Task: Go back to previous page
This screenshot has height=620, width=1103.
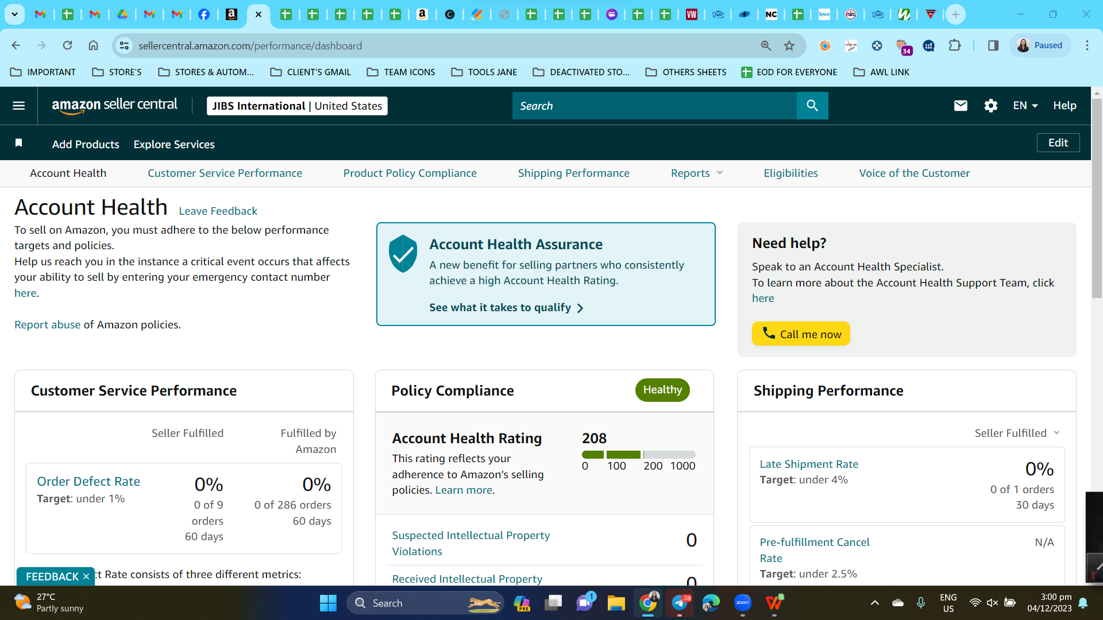Action: tap(16, 45)
